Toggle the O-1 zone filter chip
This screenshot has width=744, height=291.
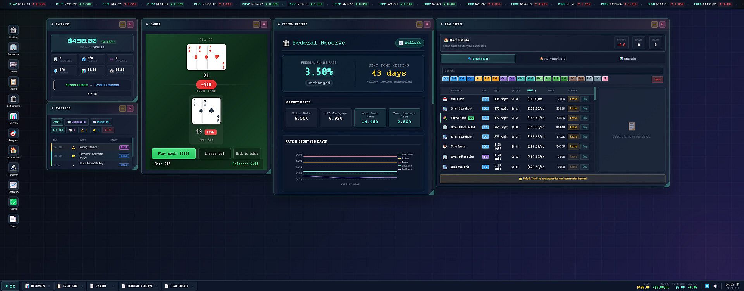pos(503,79)
